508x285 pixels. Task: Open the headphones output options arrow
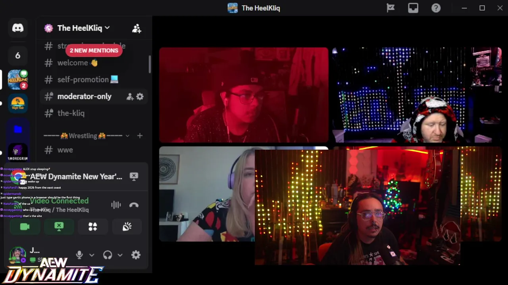(x=120, y=255)
